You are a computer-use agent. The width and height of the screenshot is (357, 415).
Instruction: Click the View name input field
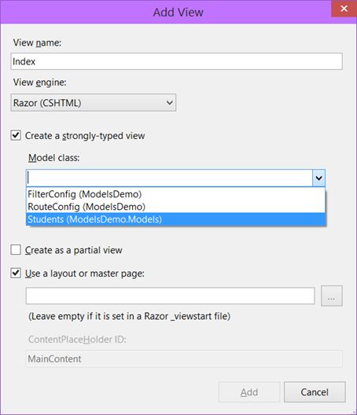tap(176, 61)
